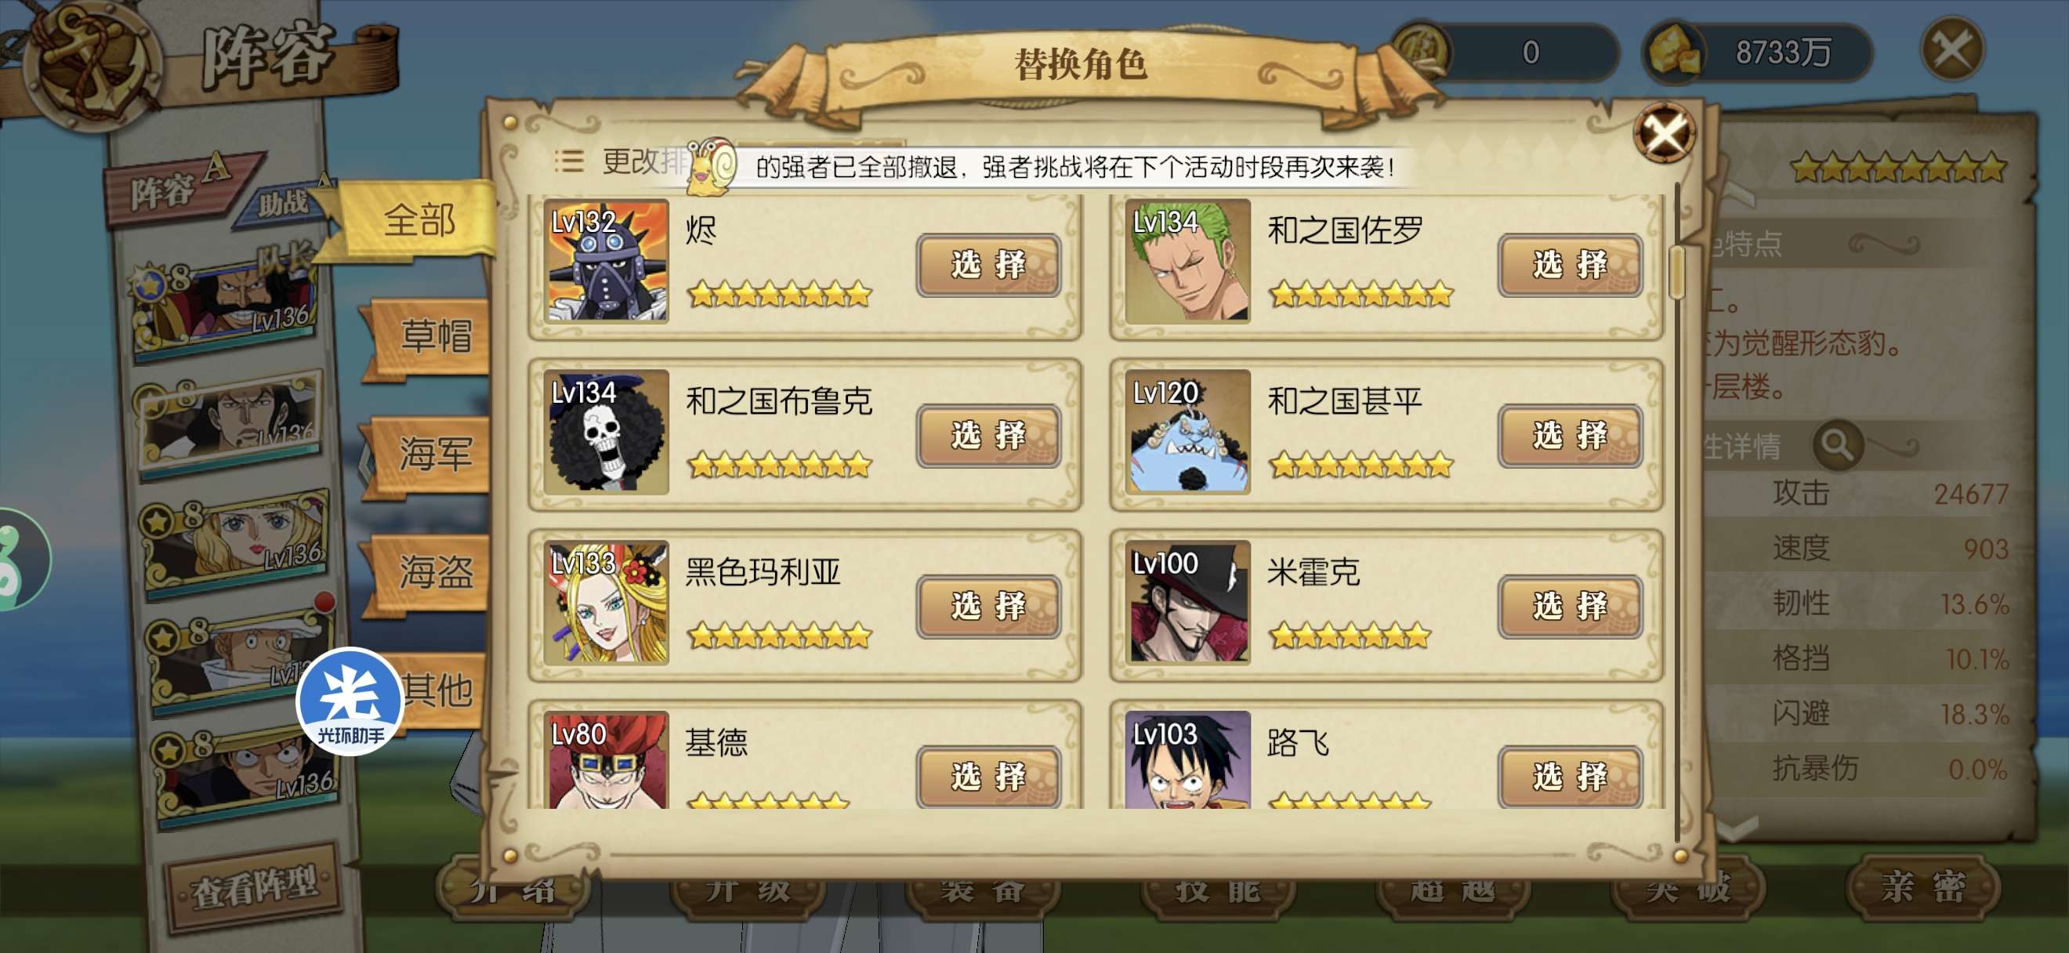Close the 替换角色 dialog with X

tap(1664, 132)
